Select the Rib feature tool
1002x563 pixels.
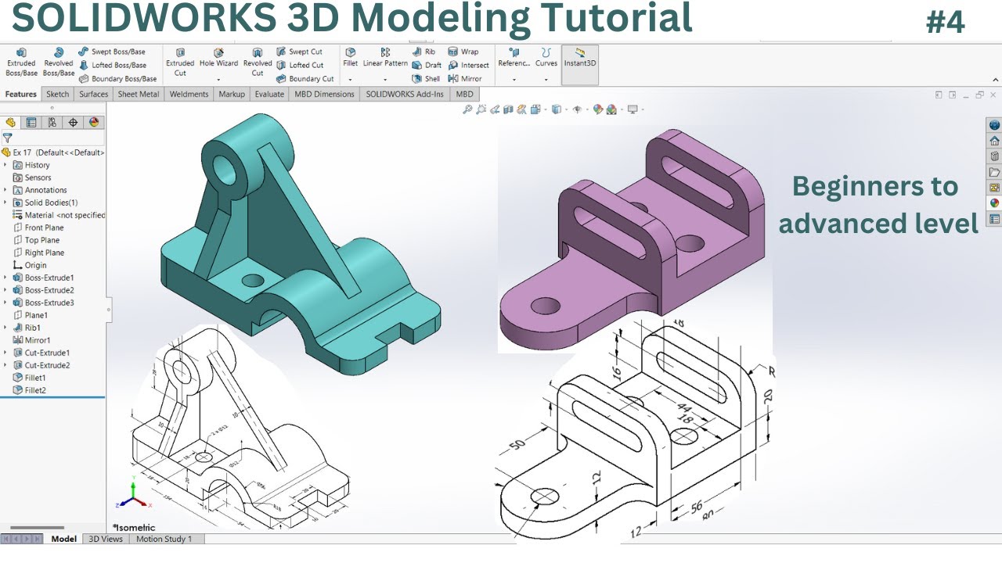424,52
